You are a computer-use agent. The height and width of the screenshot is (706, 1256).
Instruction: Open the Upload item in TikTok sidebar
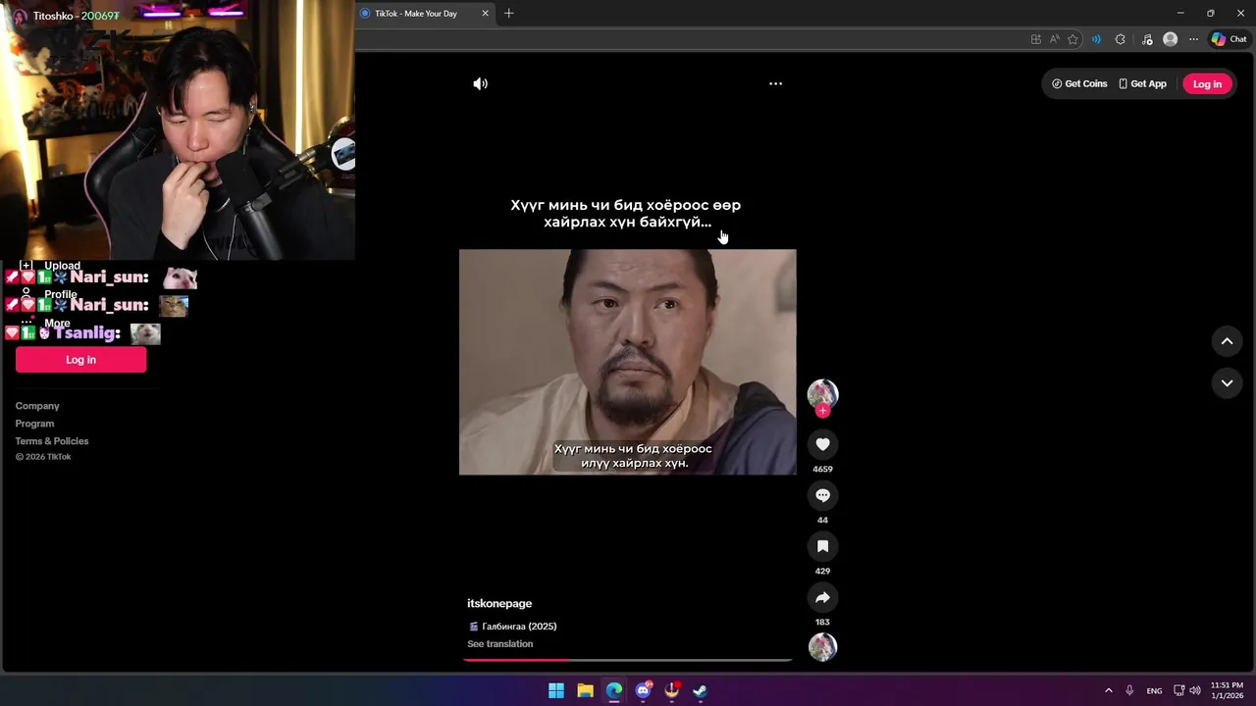(x=53, y=266)
